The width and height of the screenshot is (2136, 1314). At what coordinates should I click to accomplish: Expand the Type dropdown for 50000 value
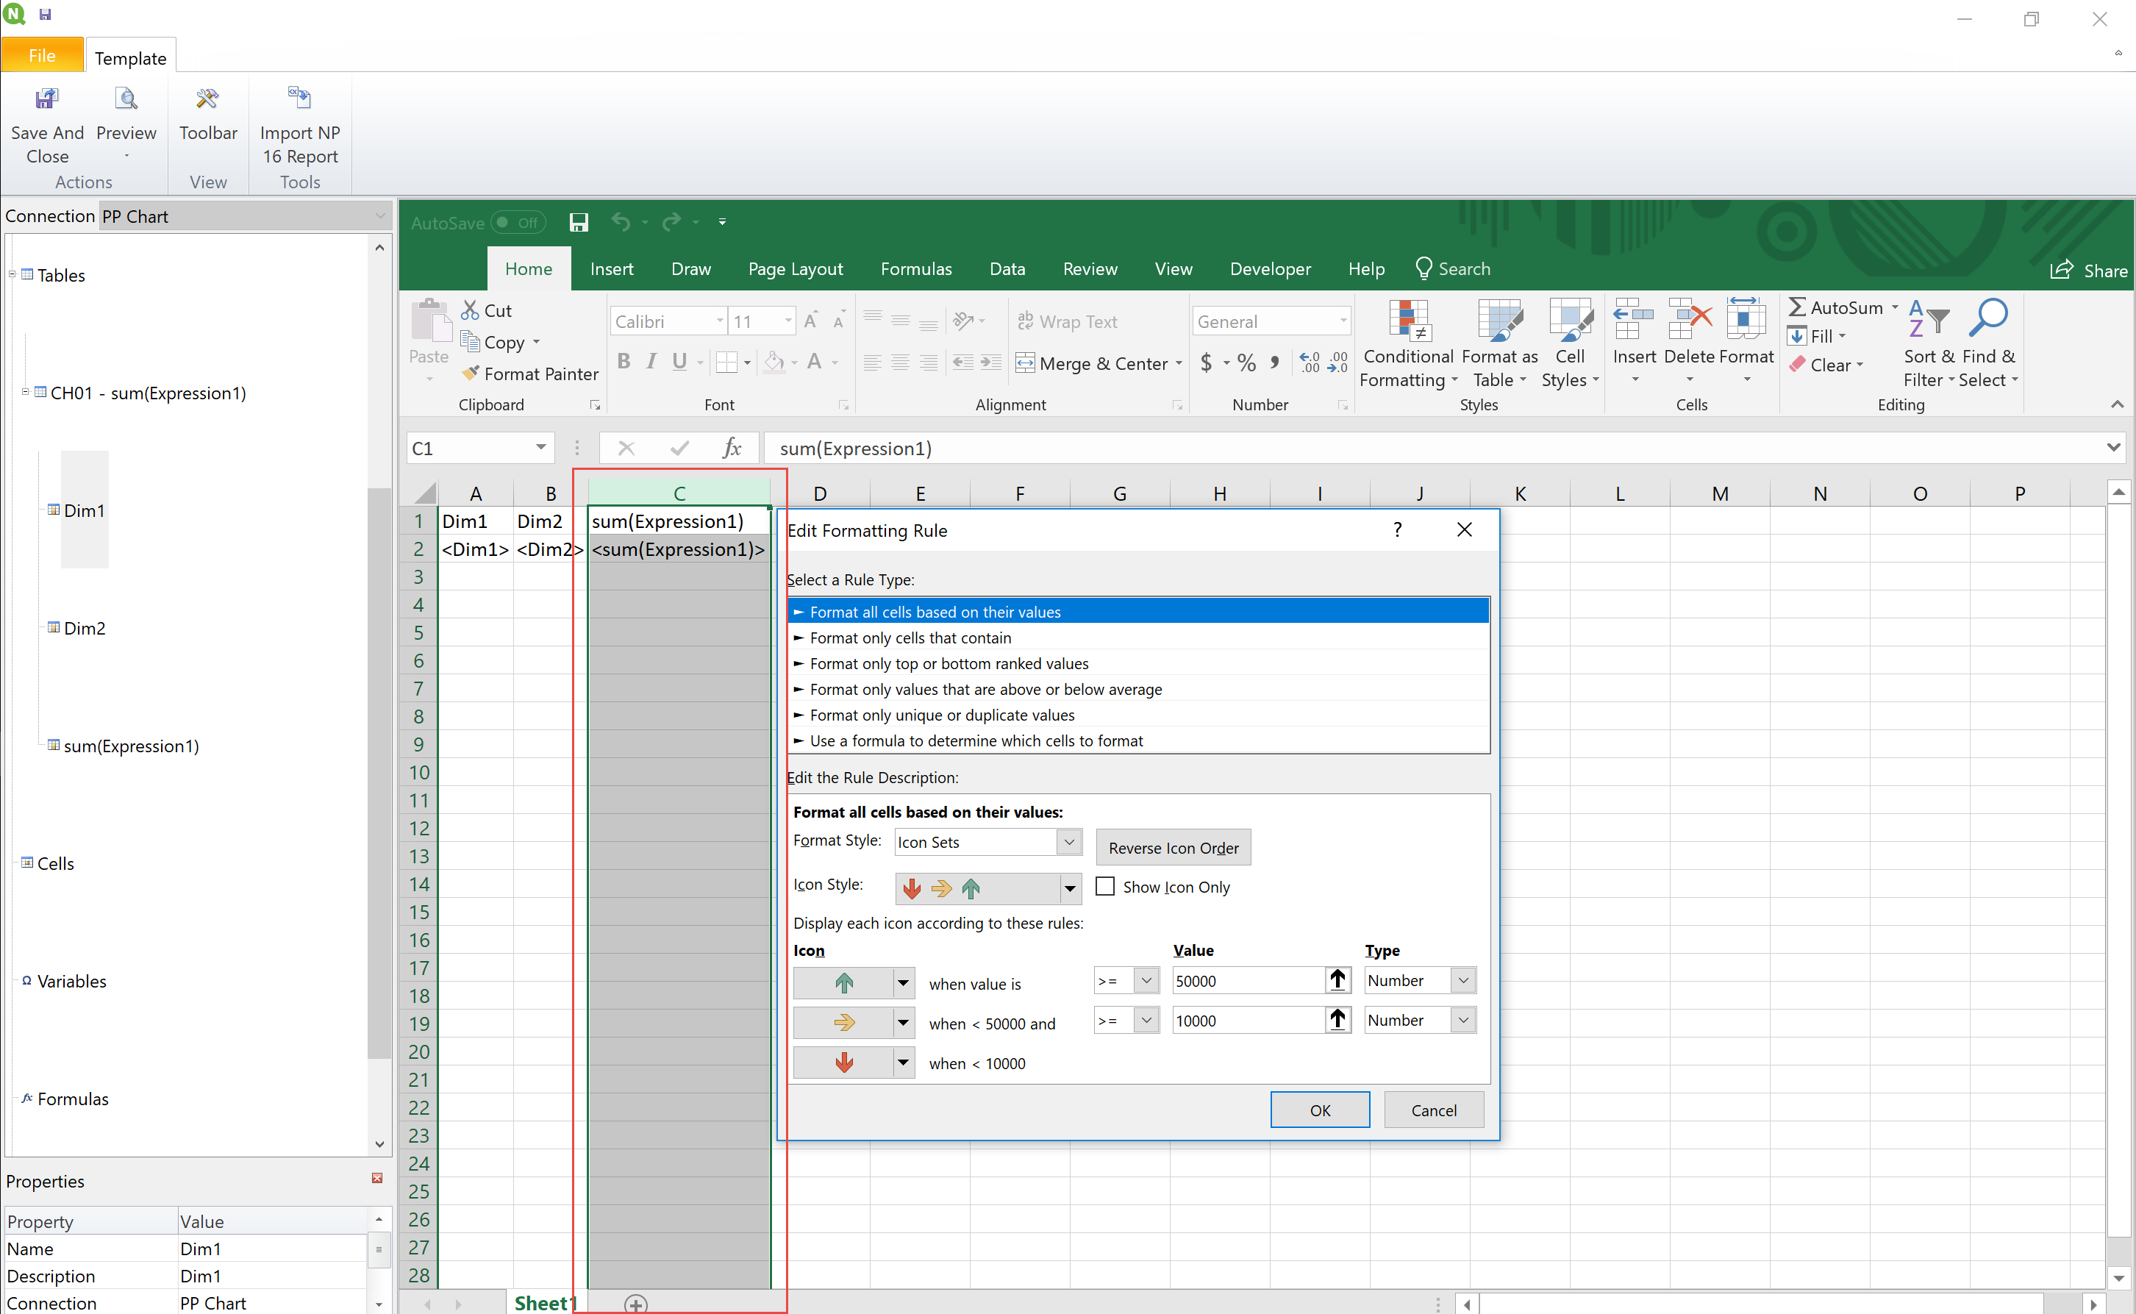tap(1463, 980)
